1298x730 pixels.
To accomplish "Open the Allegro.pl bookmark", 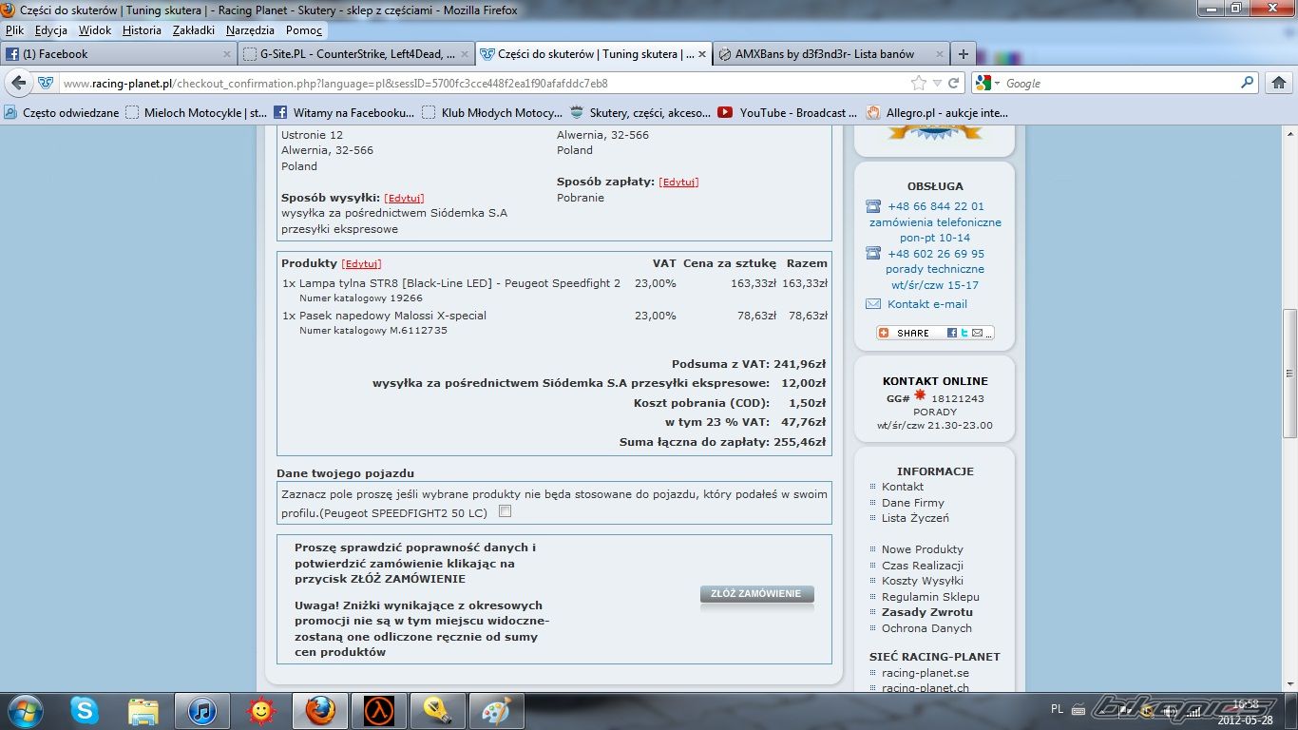I will tap(936, 112).
